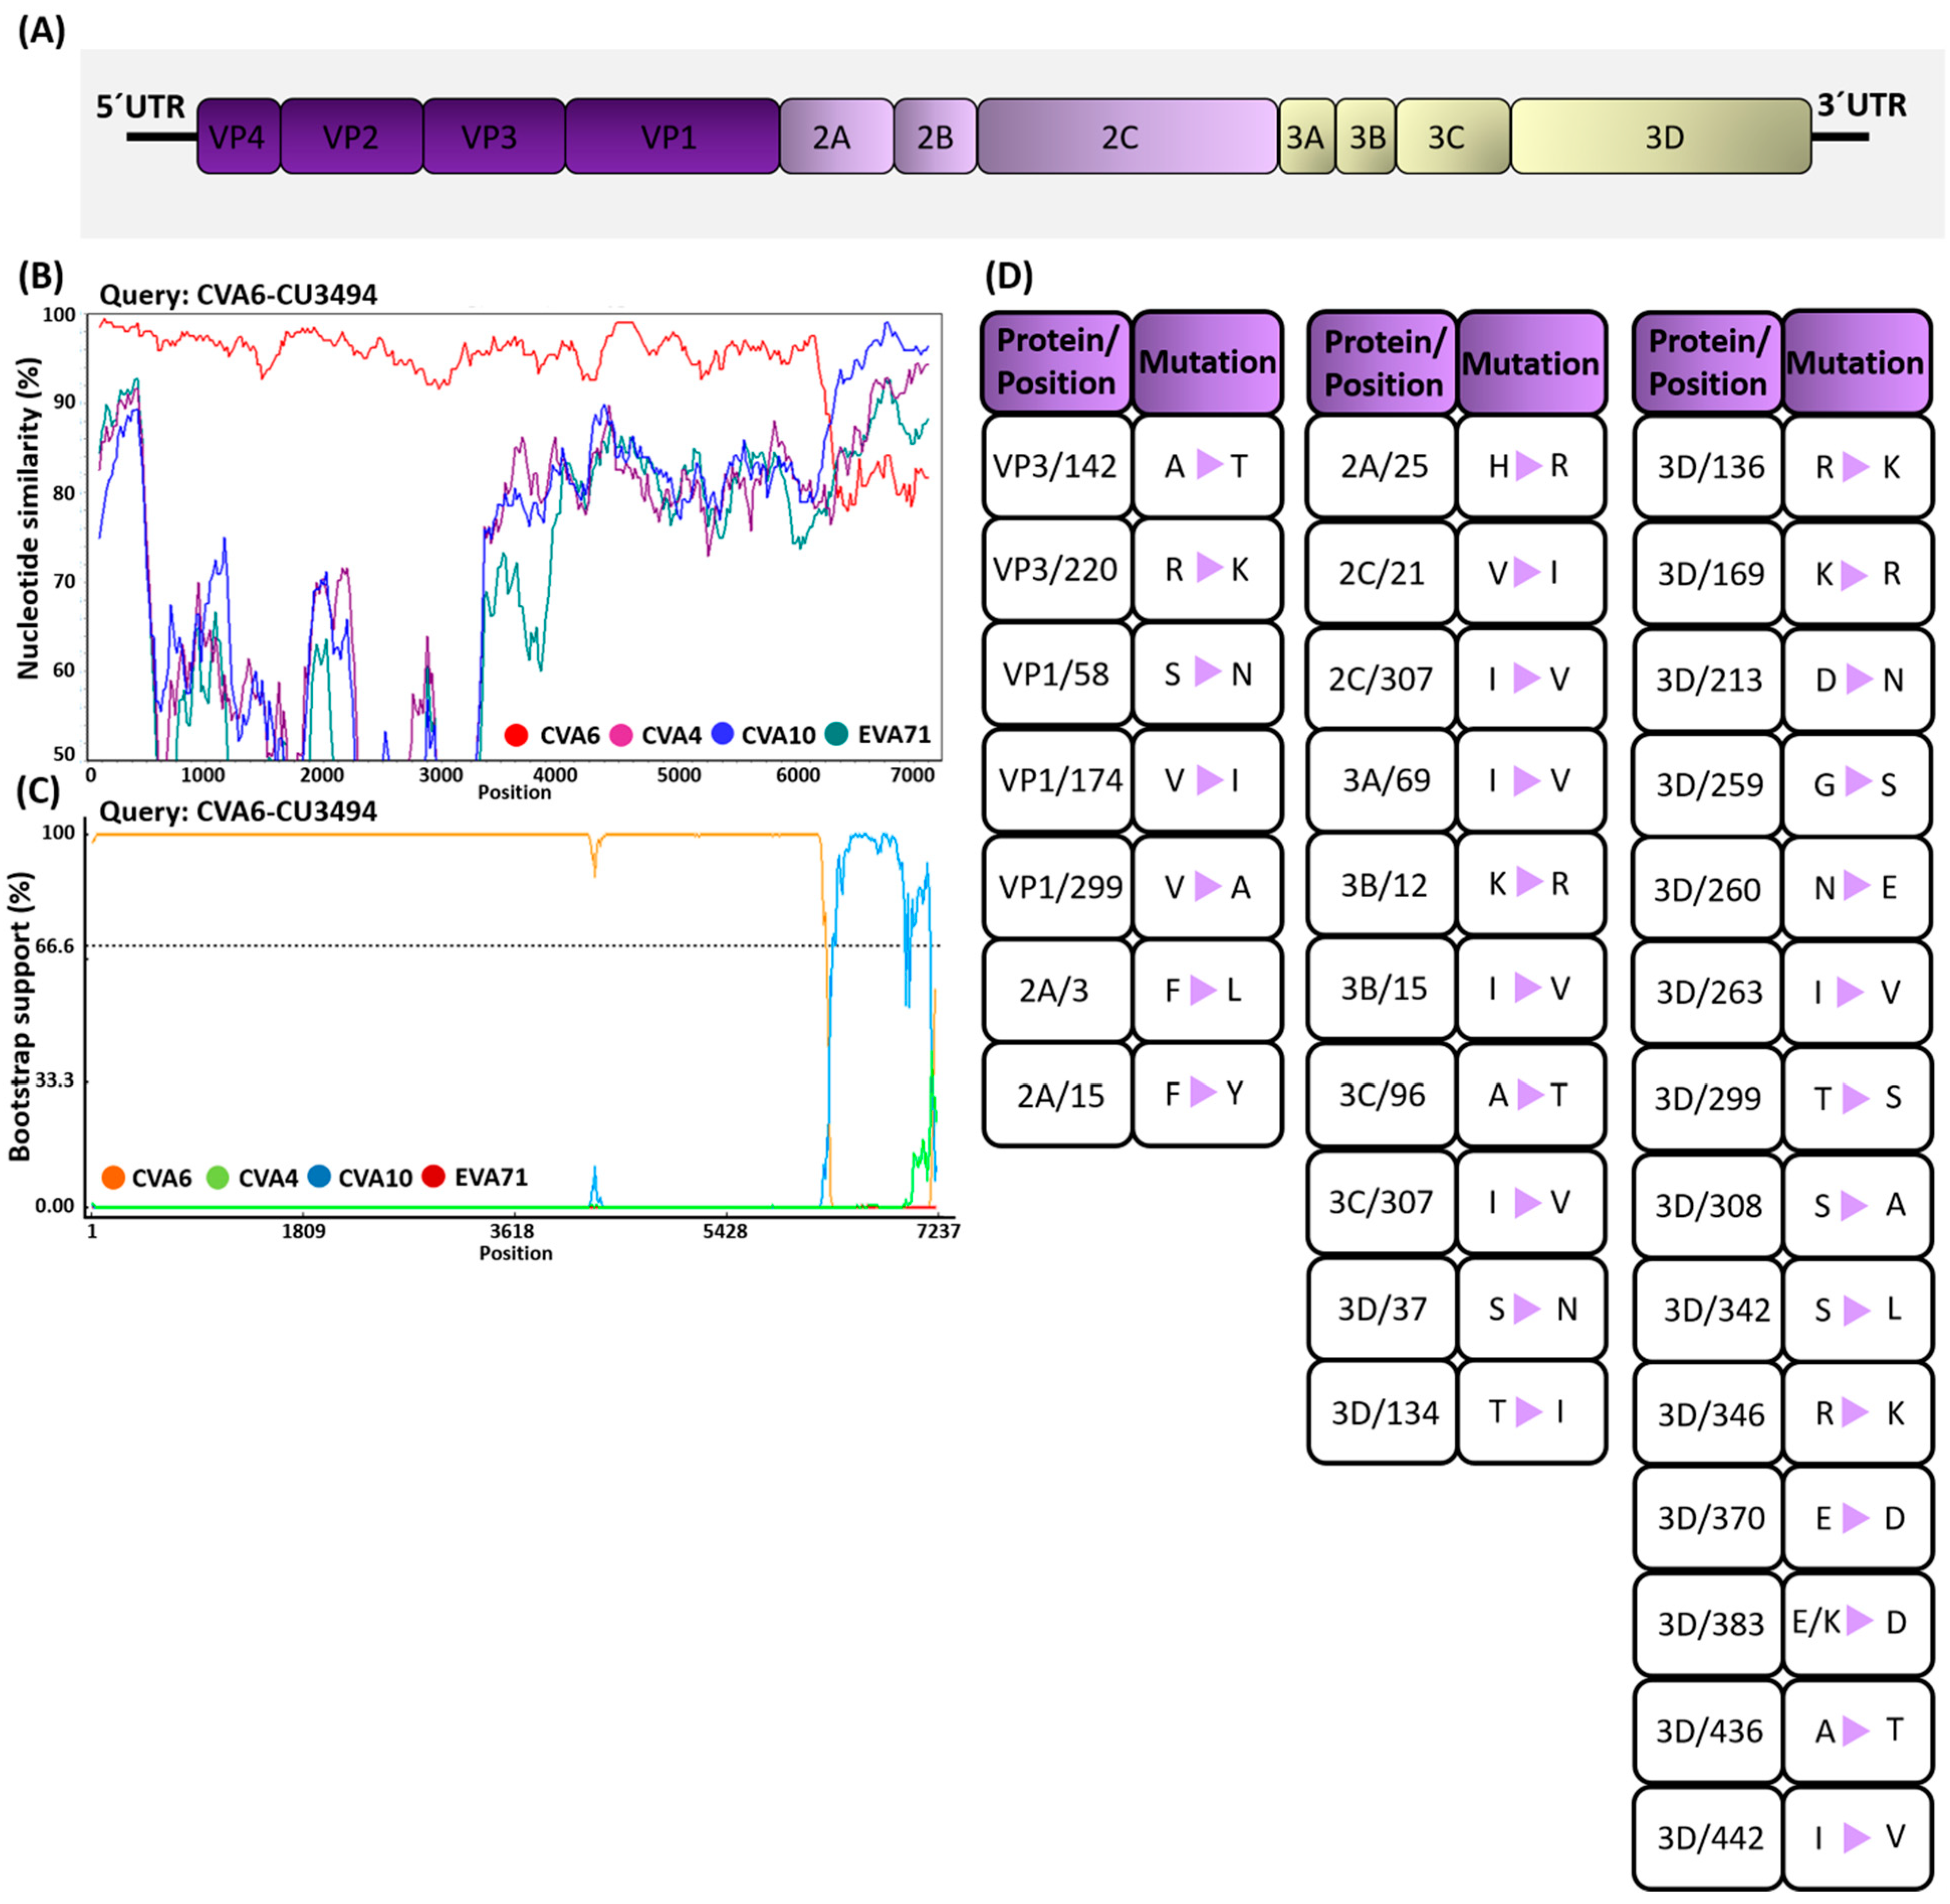
Task: Click the teal EVA71 legend marker
Action: click(x=836, y=734)
